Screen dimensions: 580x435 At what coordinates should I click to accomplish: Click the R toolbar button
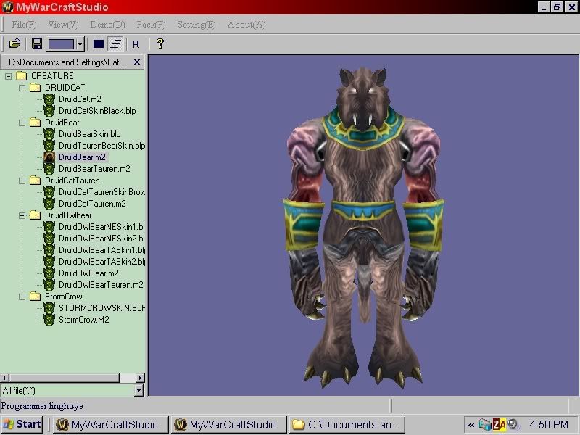[136, 44]
